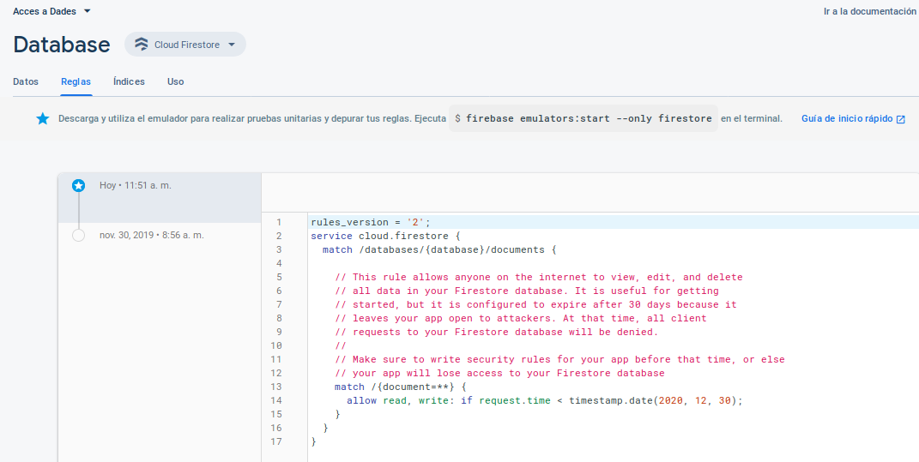Viewport: 919px width, 462px height.
Task: Open the Uso tab
Action: (x=175, y=81)
